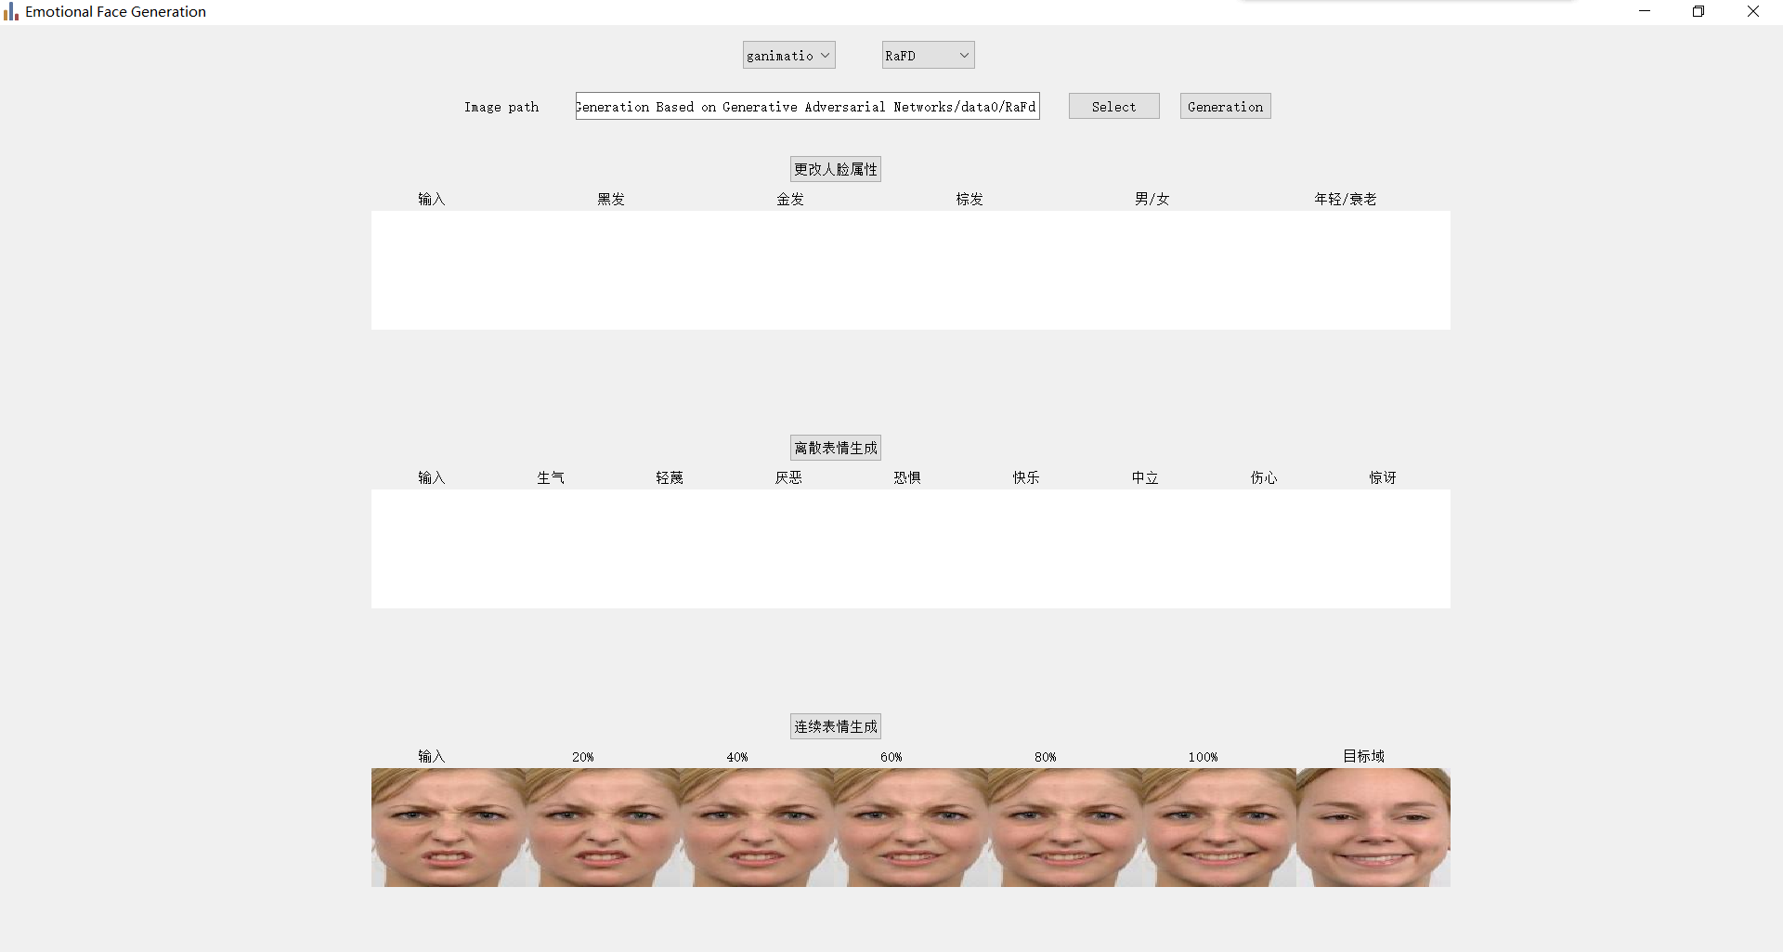Viewport: 1783px width, 952px height.
Task: Select the 输入 face thumbnail
Action: 448,827
